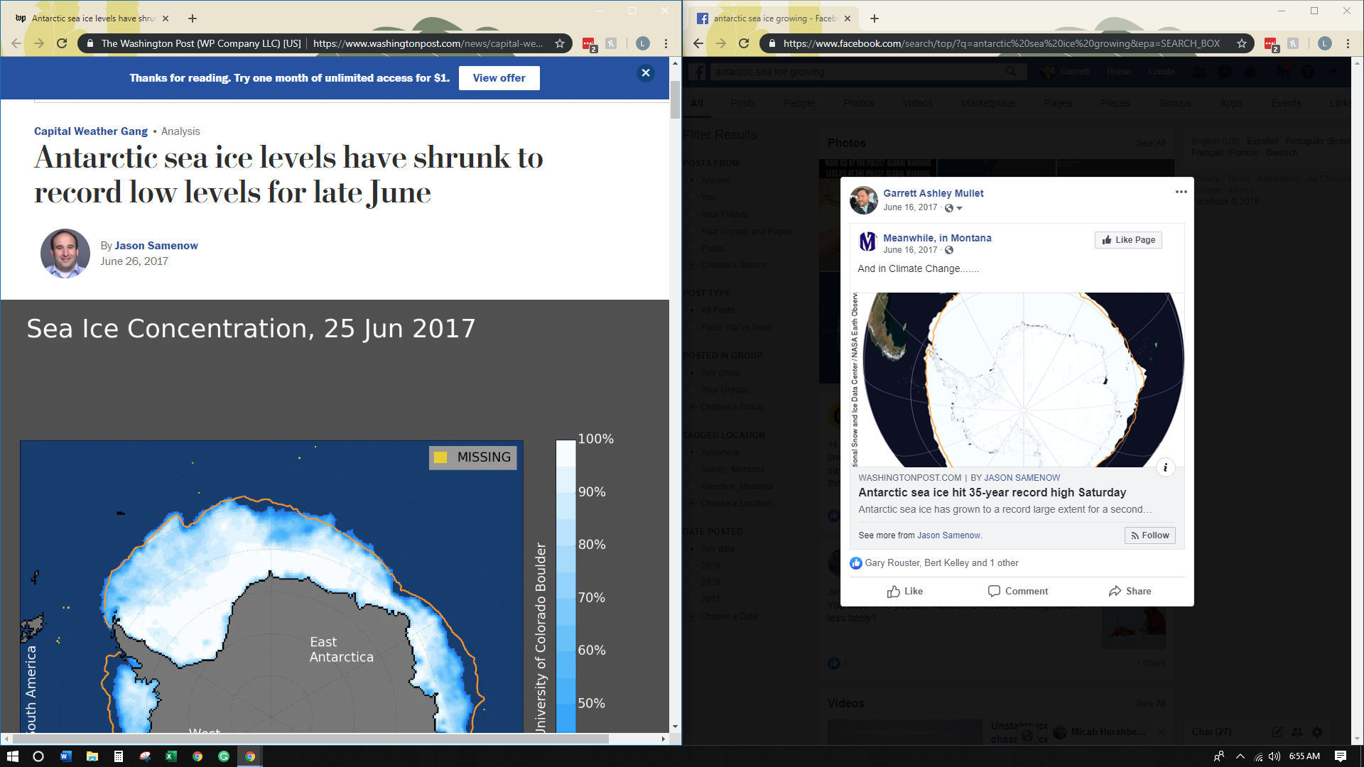Image resolution: width=1364 pixels, height=767 pixels.
Task: Select '2019' under Date Posted filter
Action: pos(710,566)
